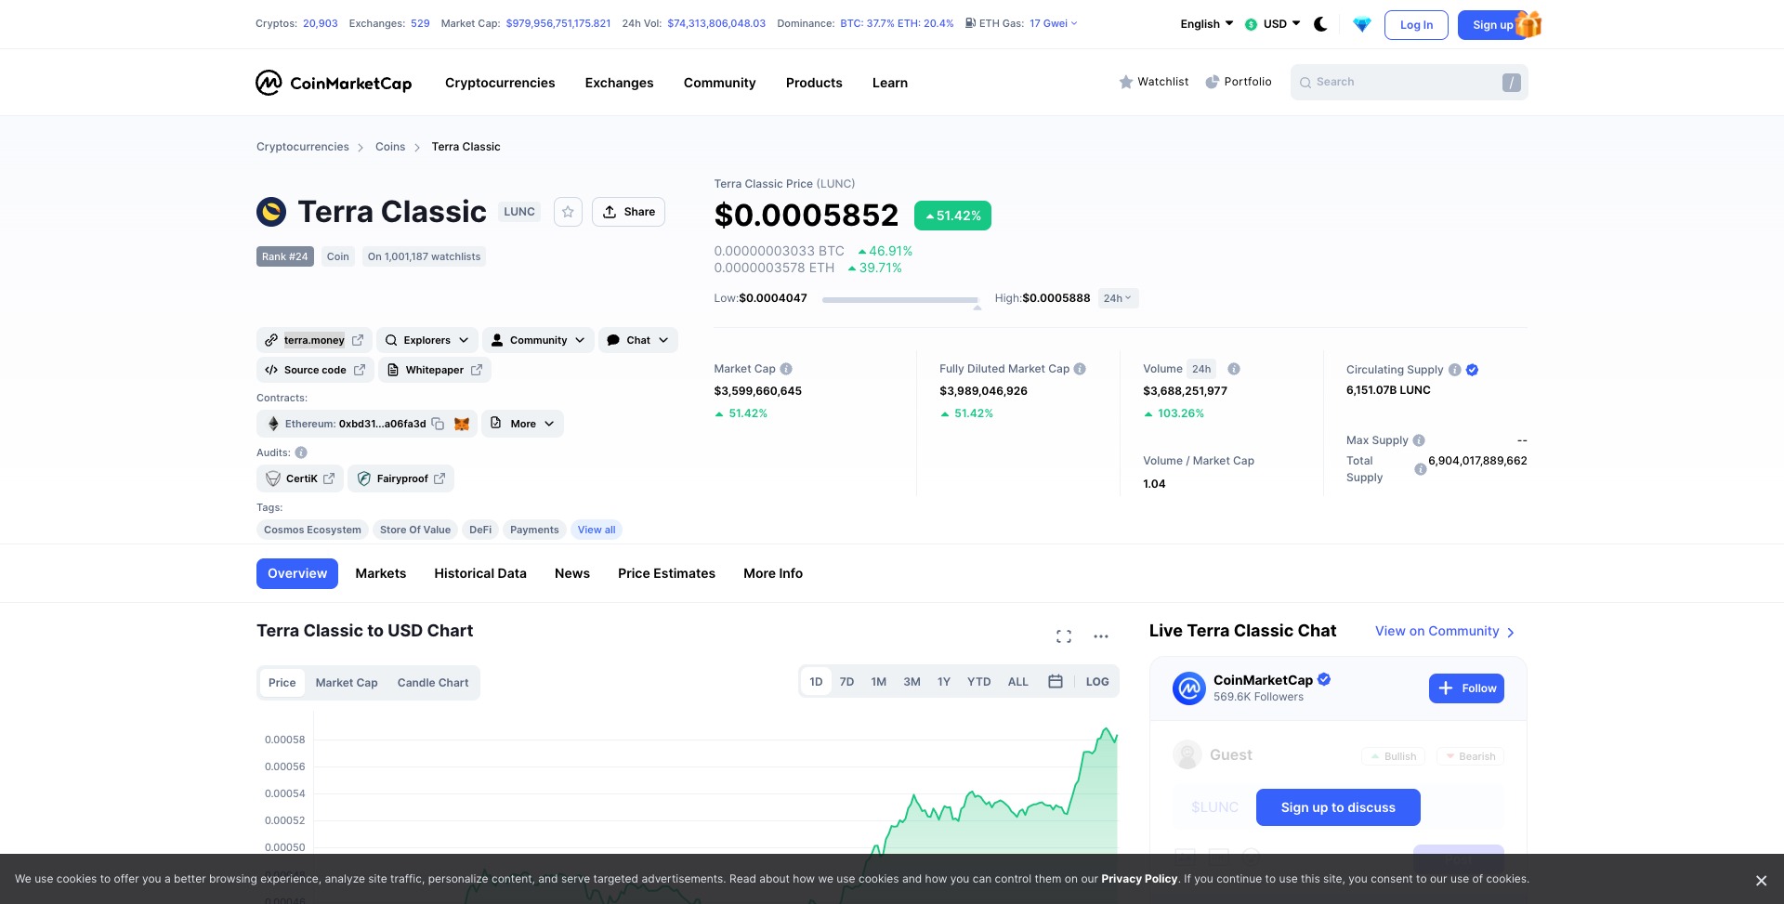The width and height of the screenshot is (1784, 904).
Task: Open the English language dropdown
Action: [1207, 24]
